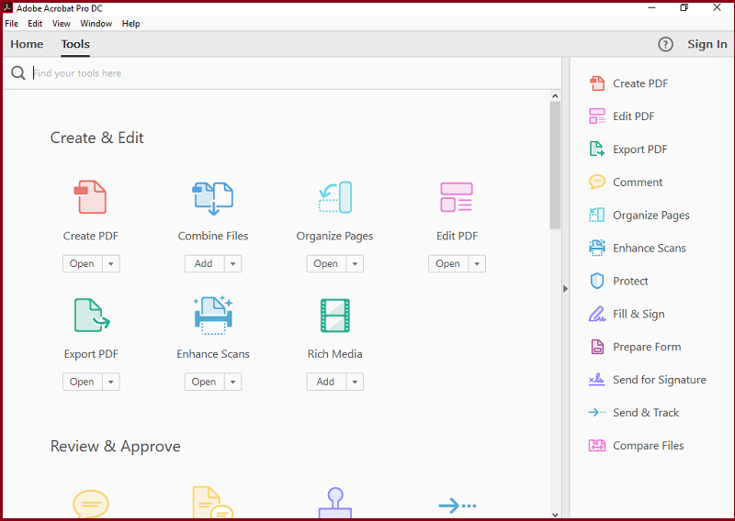This screenshot has height=521, width=735.
Task: Click the Compare Files icon in sidebar
Action: [596, 445]
